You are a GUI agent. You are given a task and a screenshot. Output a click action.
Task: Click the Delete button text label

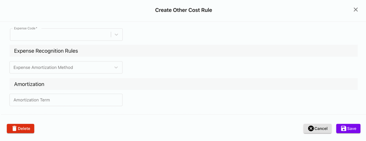[24, 129]
